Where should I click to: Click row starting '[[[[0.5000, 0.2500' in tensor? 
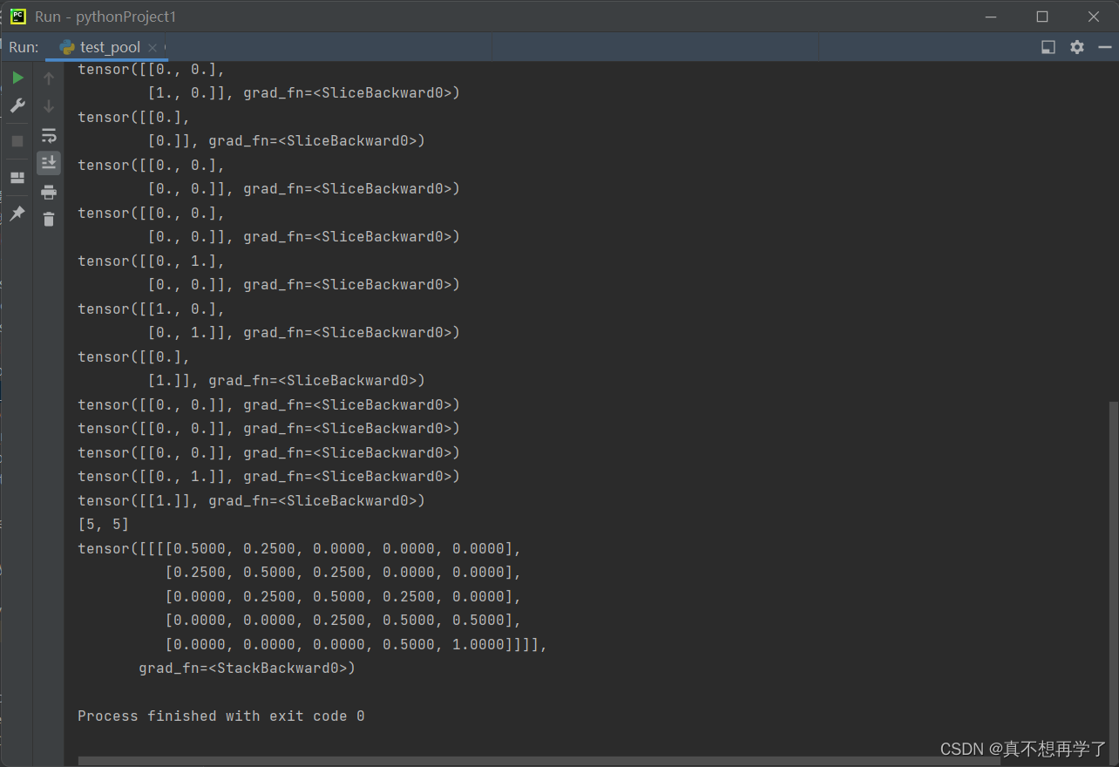[299, 548]
